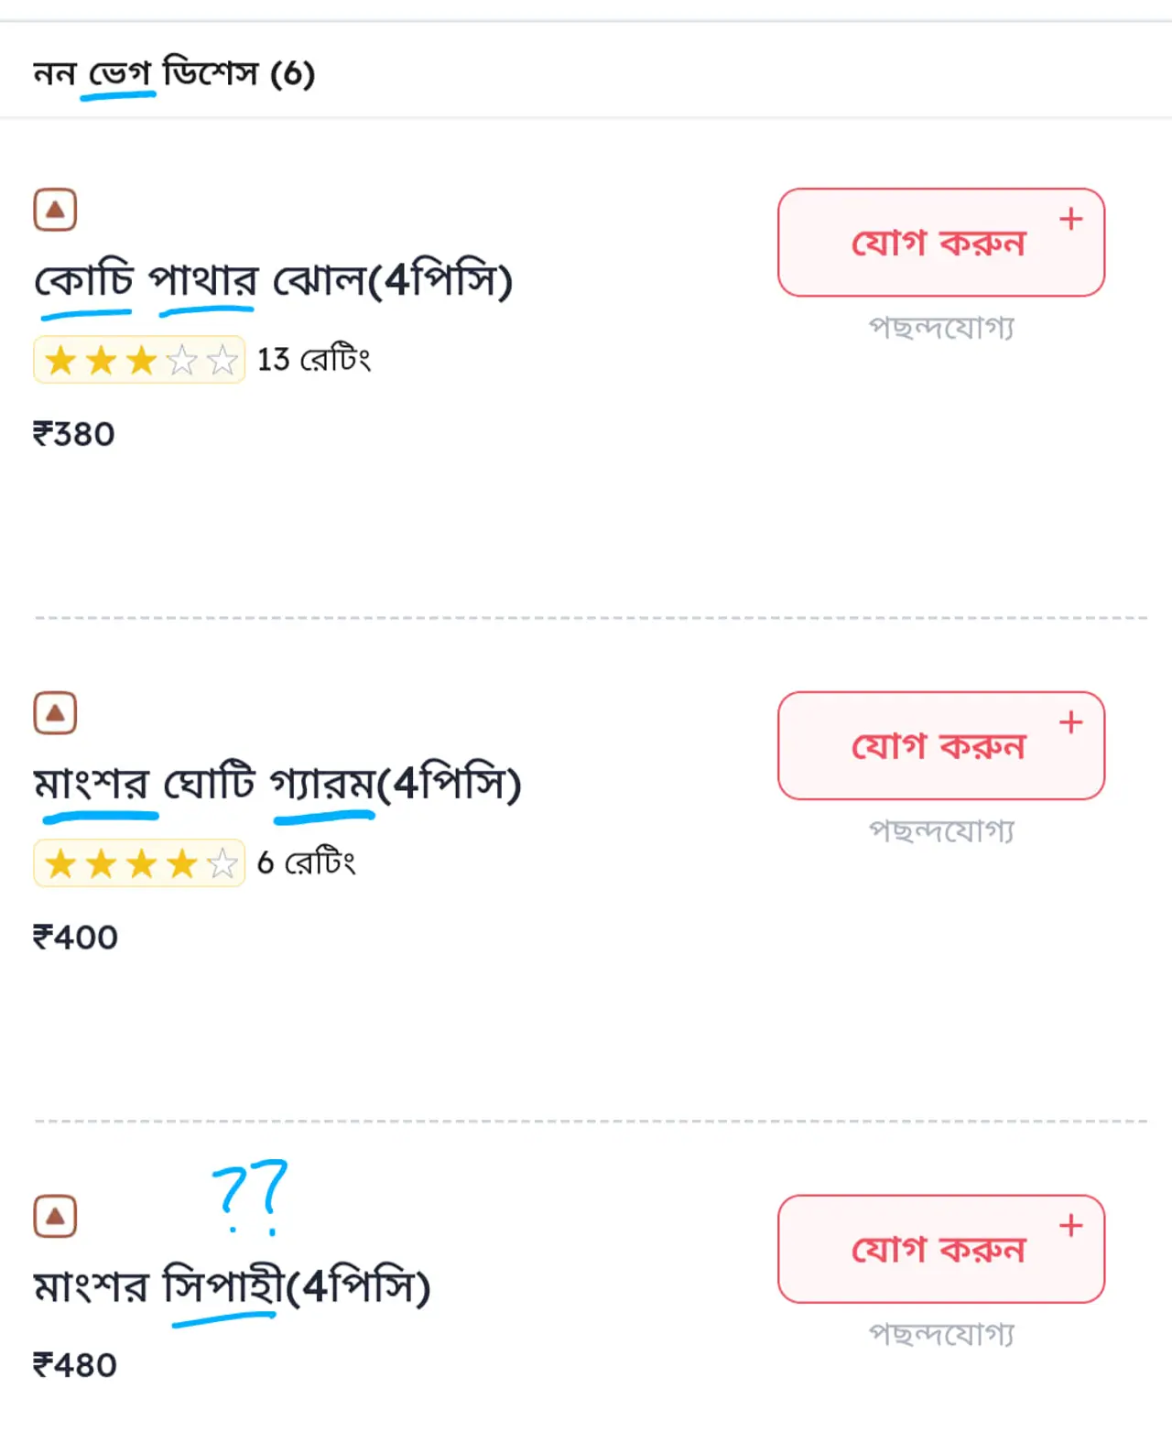Click non-veg icon above কোচি পাথার ঝোল
Image resolution: width=1172 pixels, height=1431 pixels.
click(55, 210)
